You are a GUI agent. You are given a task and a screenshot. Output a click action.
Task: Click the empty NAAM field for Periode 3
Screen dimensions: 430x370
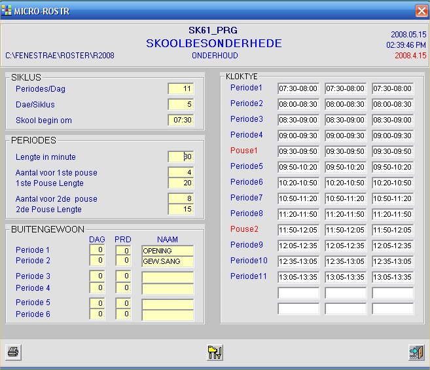tap(168, 277)
